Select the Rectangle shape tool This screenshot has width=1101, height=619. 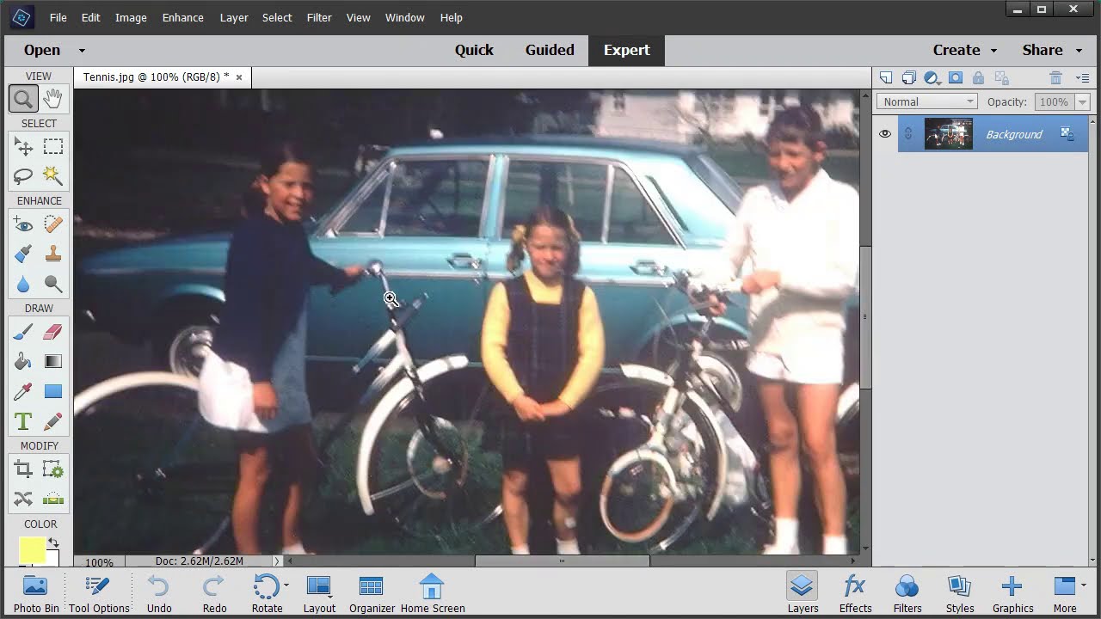coord(53,391)
